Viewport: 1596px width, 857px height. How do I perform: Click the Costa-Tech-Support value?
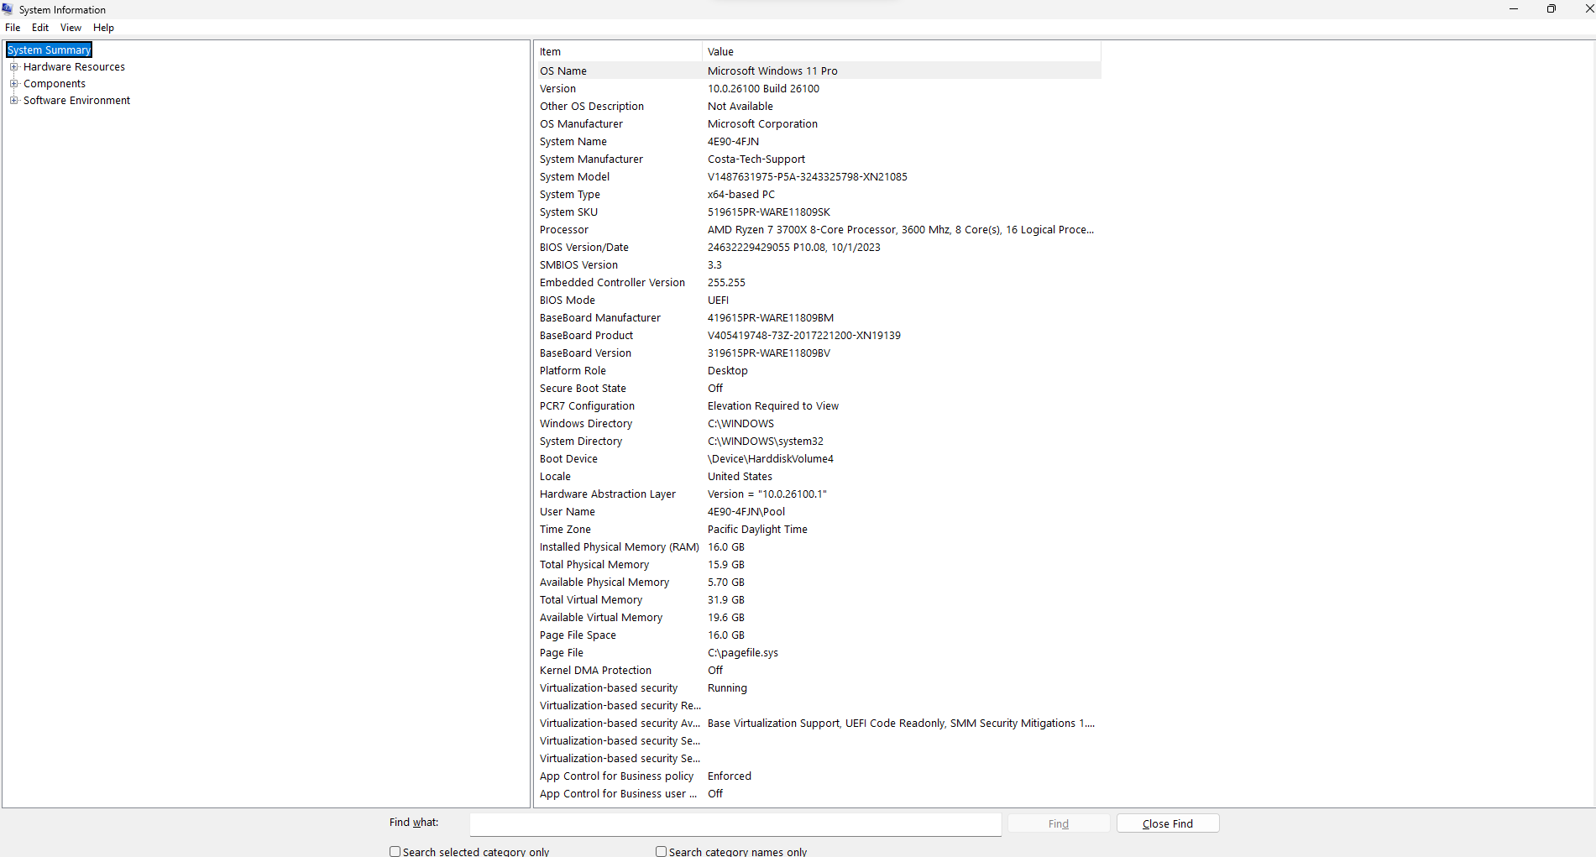756,159
